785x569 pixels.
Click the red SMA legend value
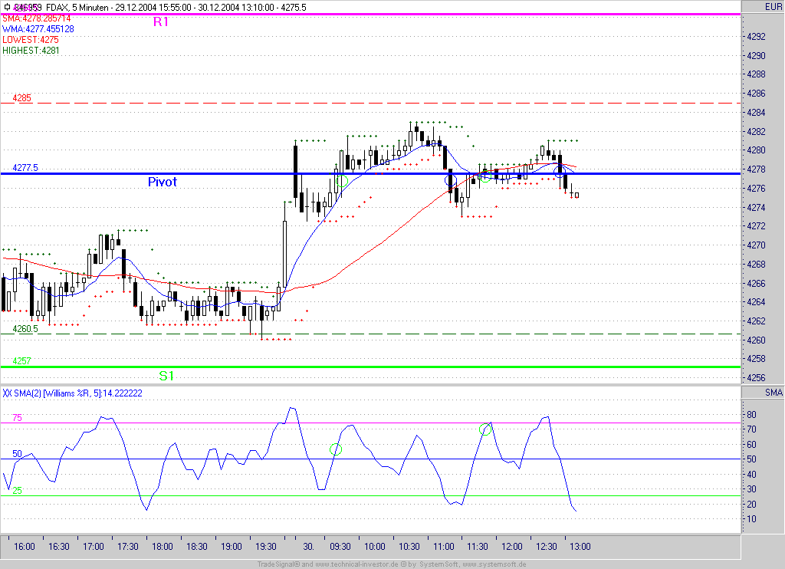point(36,18)
